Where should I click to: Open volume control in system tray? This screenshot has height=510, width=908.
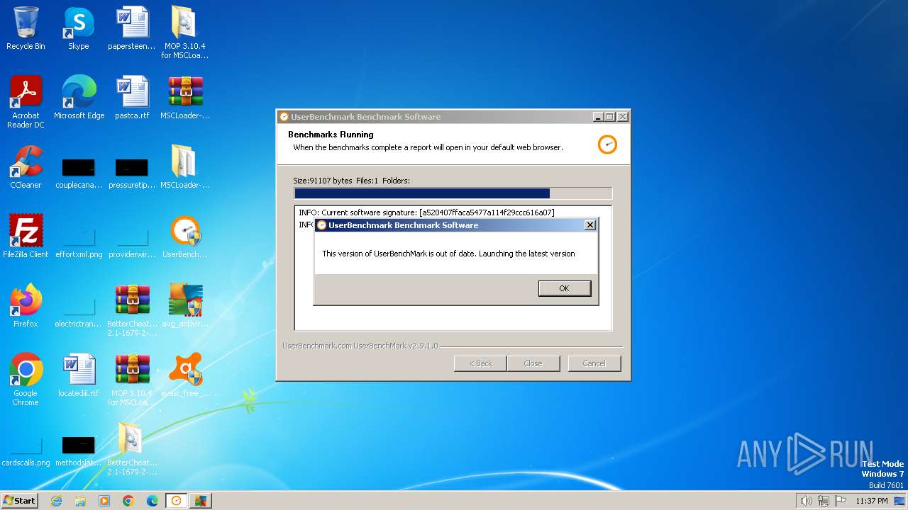pos(806,501)
